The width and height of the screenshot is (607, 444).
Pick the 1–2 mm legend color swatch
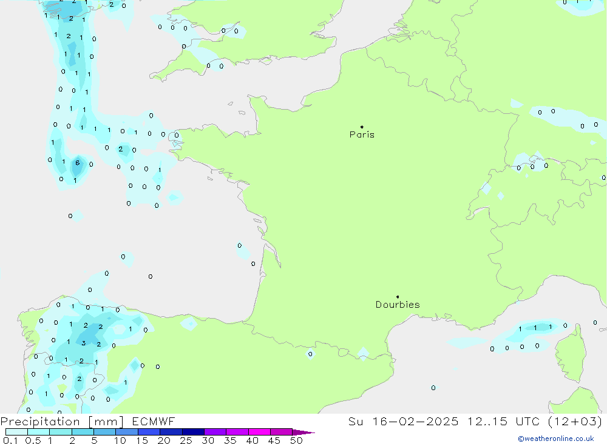point(61,432)
